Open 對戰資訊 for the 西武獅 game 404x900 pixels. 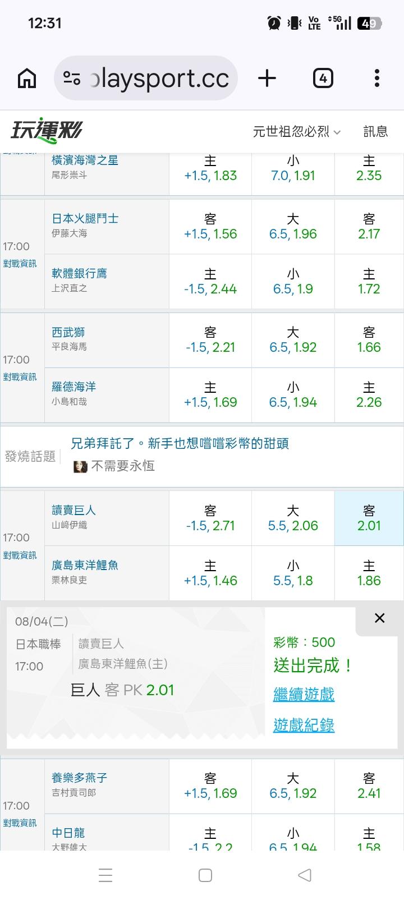coord(20,376)
